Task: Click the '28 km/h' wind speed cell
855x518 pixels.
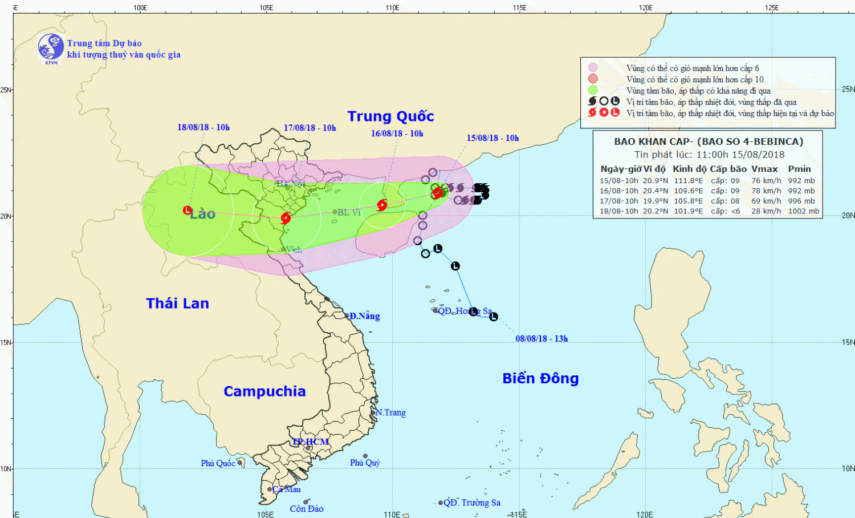Action: (x=766, y=211)
